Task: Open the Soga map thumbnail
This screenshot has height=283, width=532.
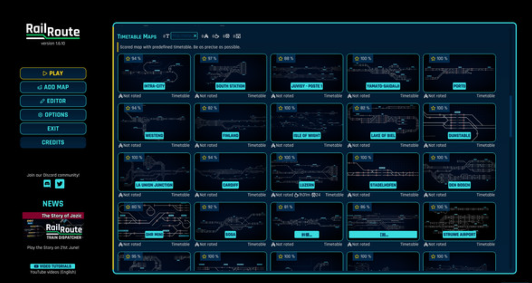Action: click(230, 221)
